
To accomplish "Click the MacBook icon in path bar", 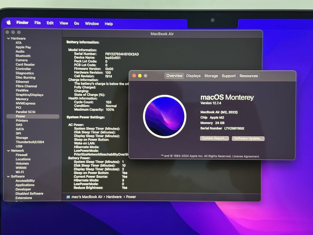I will pos(68,197).
